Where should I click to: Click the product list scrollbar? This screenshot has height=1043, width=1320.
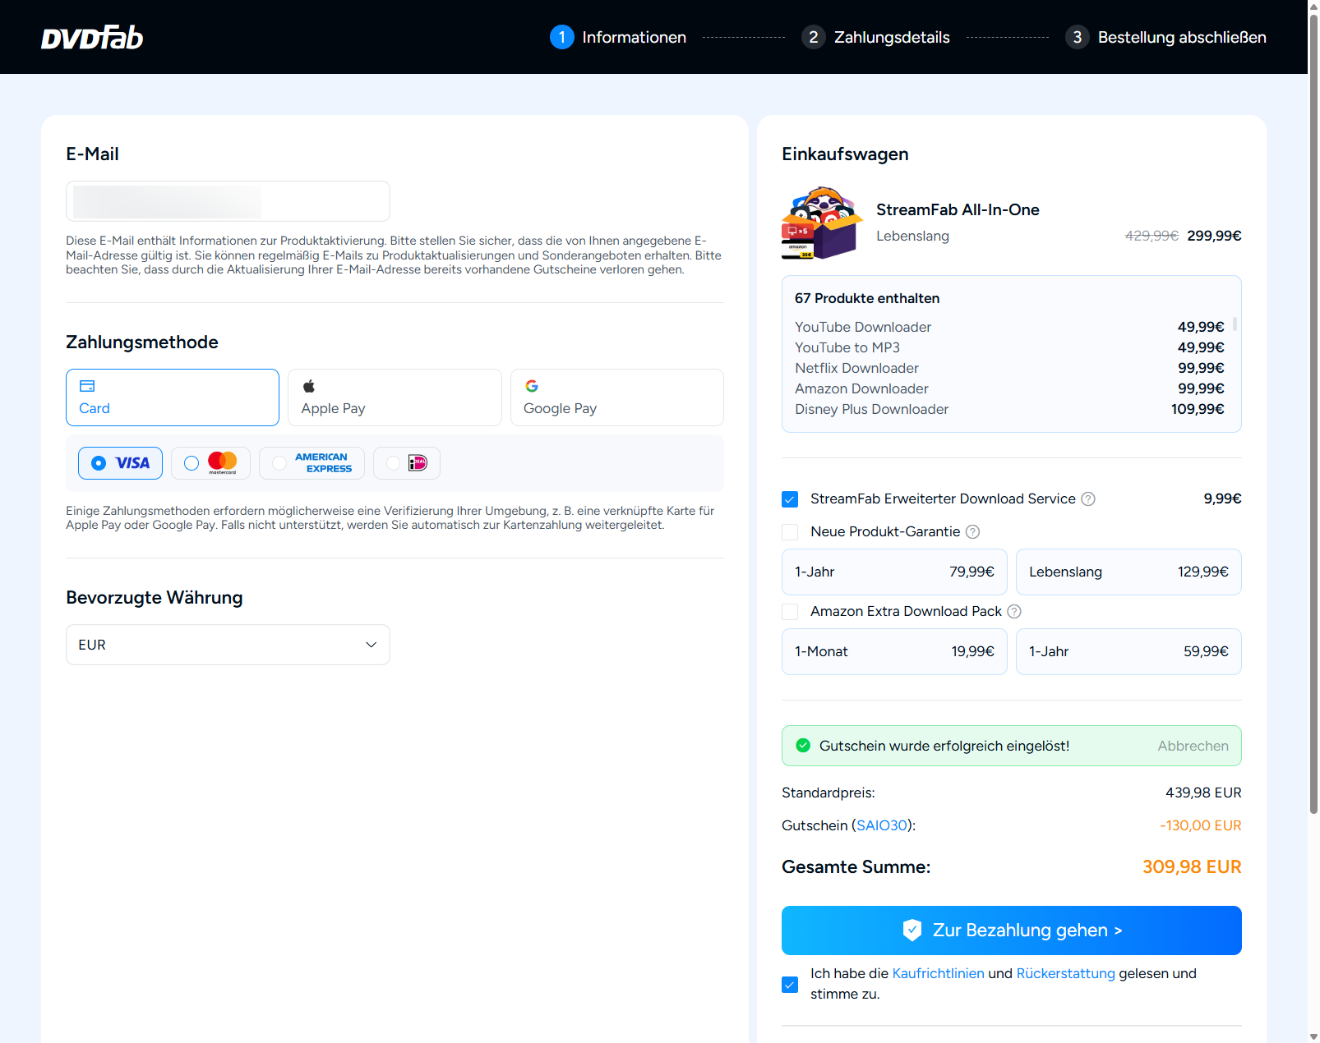point(1235,324)
